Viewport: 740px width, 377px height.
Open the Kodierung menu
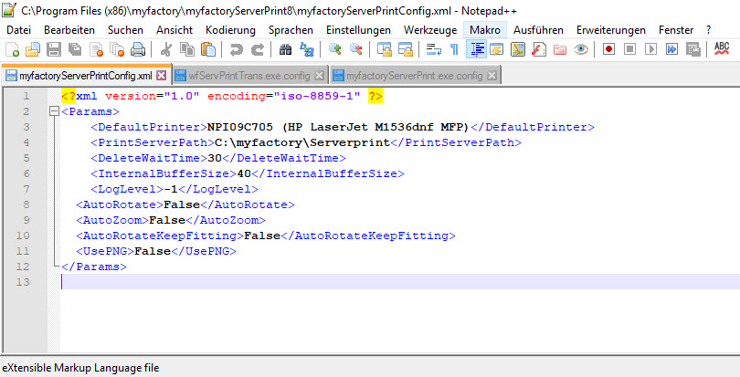pyautogui.click(x=230, y=30)
